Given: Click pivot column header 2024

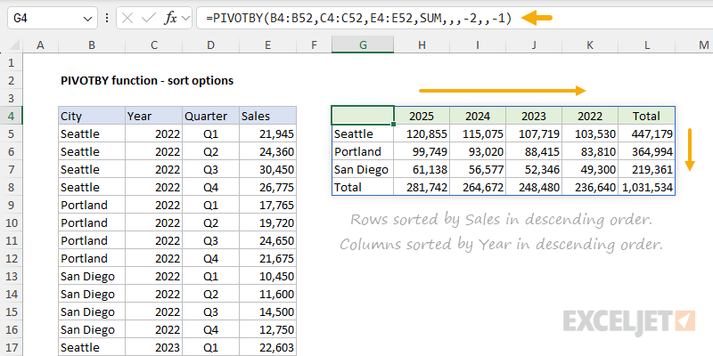Looking at the screenshot, I should click(x=478, y=116).
